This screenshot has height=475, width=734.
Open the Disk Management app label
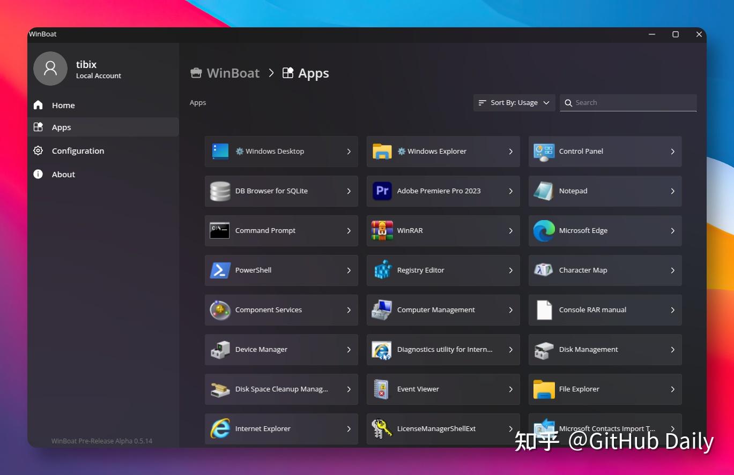point(588,350)
